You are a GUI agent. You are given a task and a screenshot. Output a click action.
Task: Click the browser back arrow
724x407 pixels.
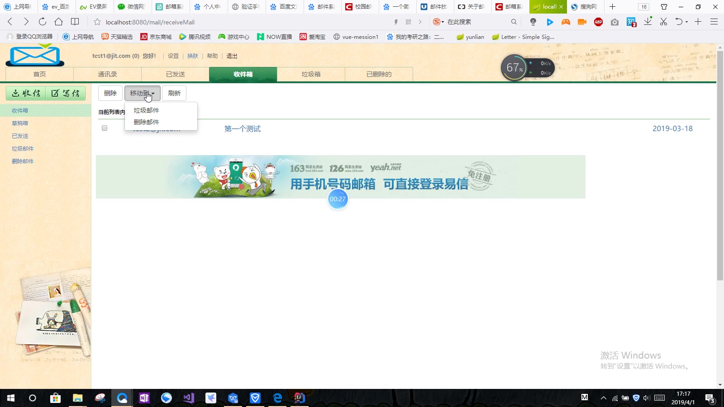pos(10,22)
